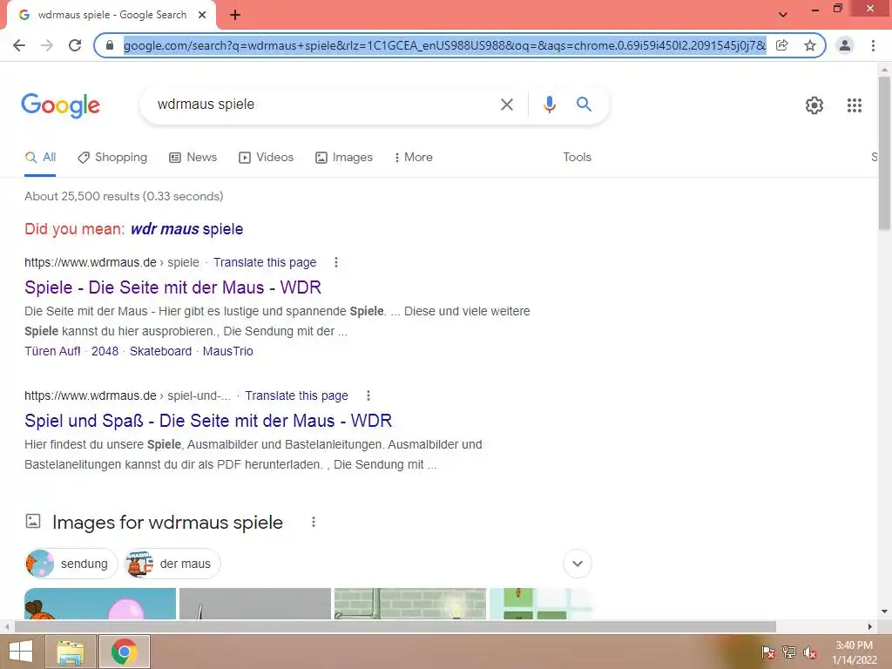
Task: Open 'Spiel und Spaß' result
Action: (x=208, y=421)
